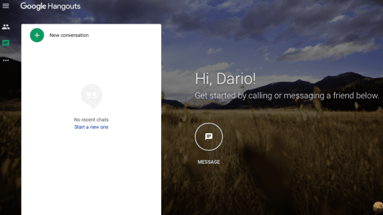Open the hamburger main menu
This screenshot has width=383, height=215.
pyautogui.click(x=6, y=6)
